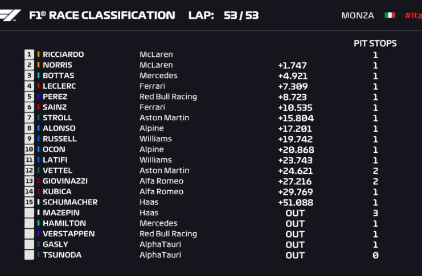Click the empty position box beside Mazepin
Screen dimensions: 422x276
click(x=29, y=213)
